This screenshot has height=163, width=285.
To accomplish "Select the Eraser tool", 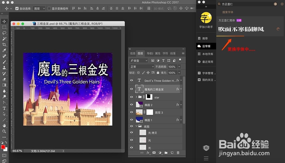I will coord(4,80).
